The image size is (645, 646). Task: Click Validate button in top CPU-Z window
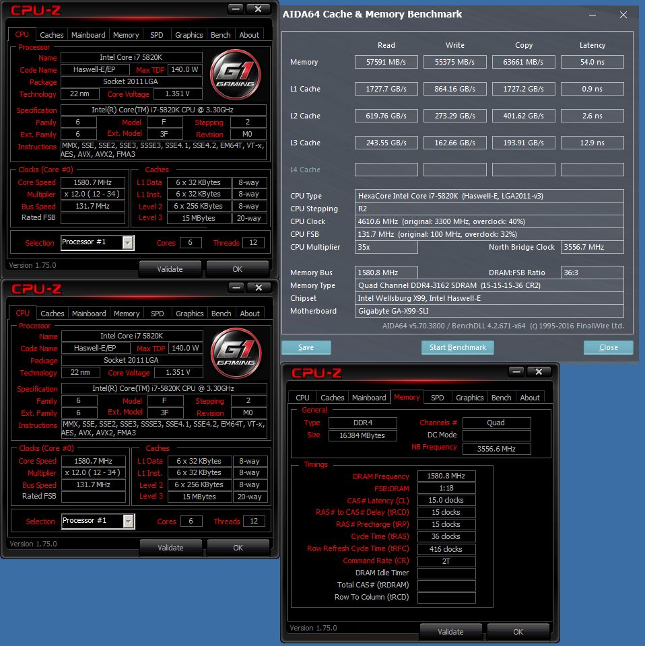(x=170, y=269)
